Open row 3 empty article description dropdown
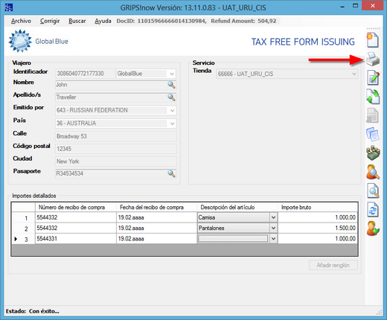This screenshot has width=387, height=320. click(273, 239)
